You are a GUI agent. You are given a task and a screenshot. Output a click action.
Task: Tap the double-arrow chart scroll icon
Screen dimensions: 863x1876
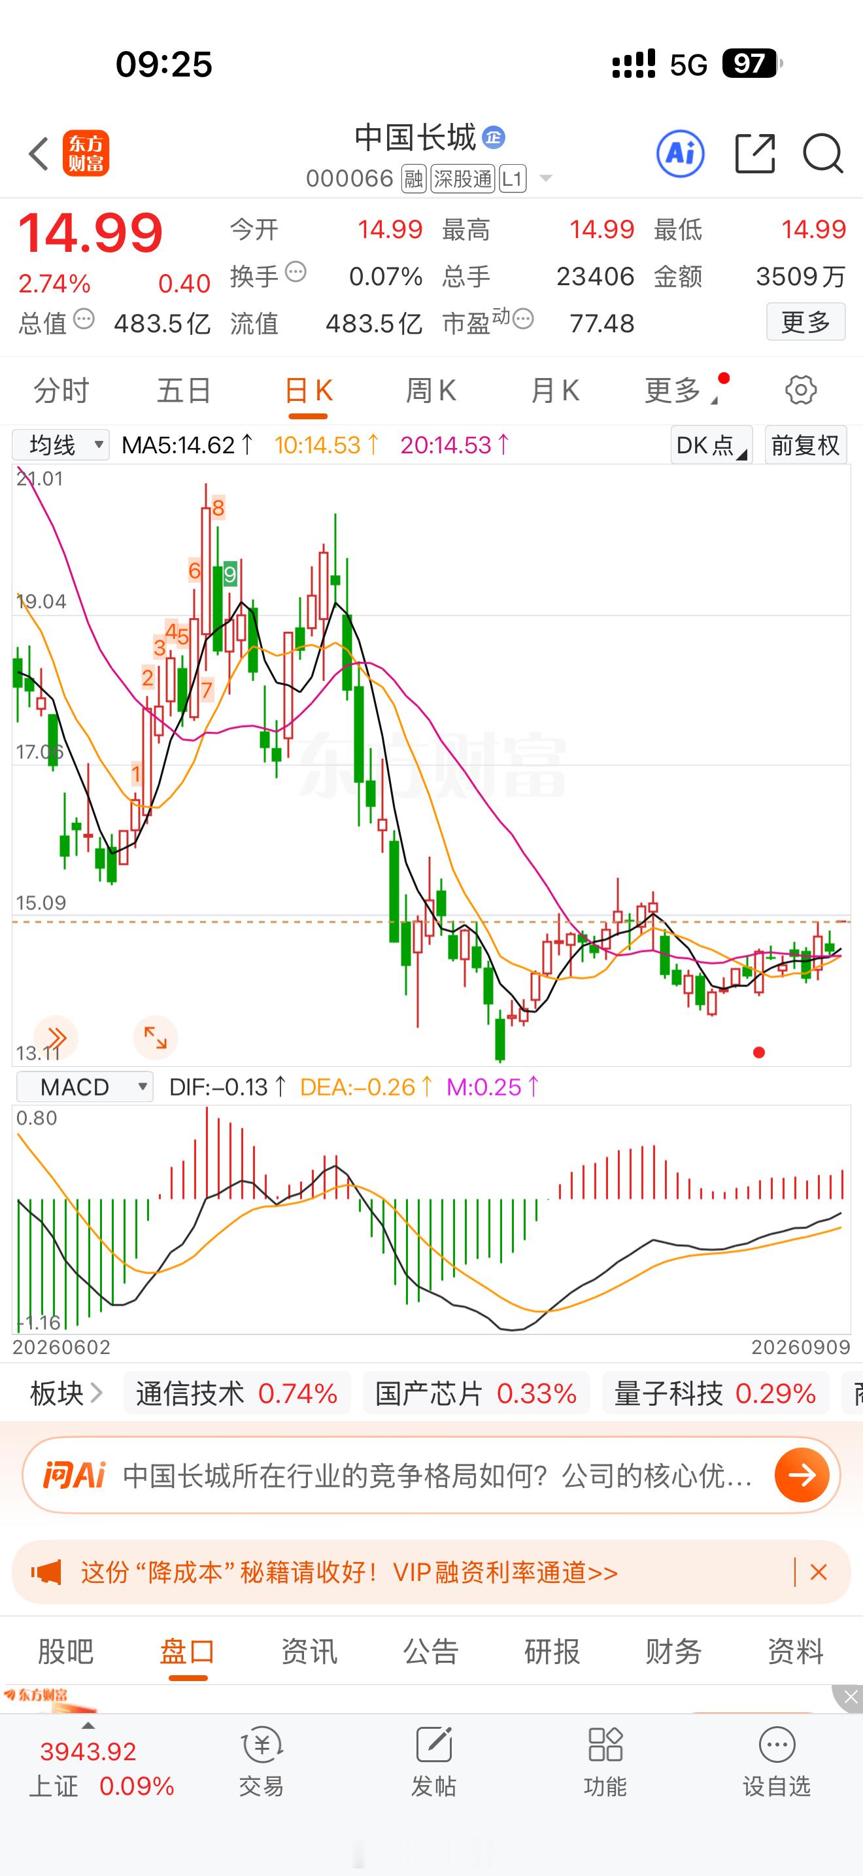click(56, 1037)
